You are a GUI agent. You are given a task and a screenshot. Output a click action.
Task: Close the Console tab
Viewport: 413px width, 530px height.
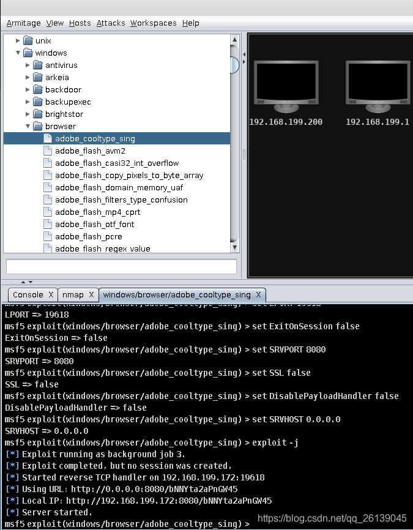point(51,295)
